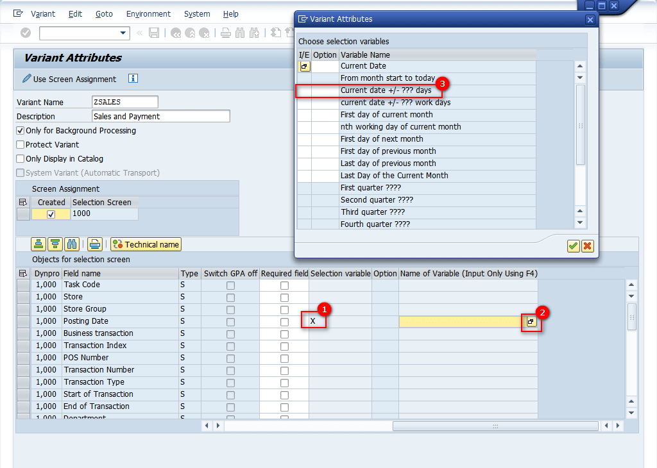Click the Description input field
The width and height of the screenshot is (657, 468).
[161, 116]
